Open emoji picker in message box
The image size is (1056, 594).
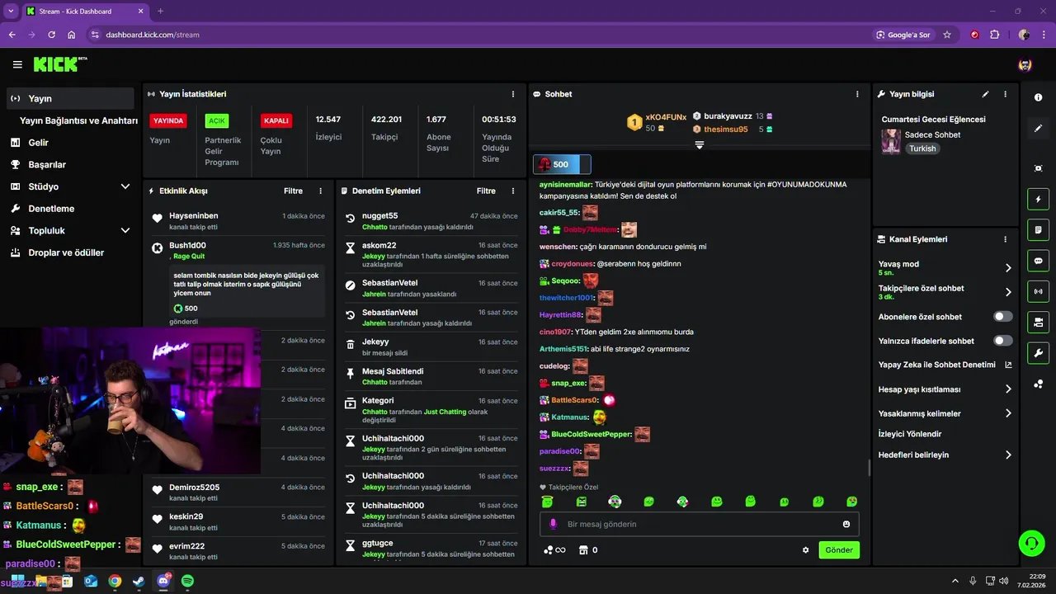click(846, 524)
